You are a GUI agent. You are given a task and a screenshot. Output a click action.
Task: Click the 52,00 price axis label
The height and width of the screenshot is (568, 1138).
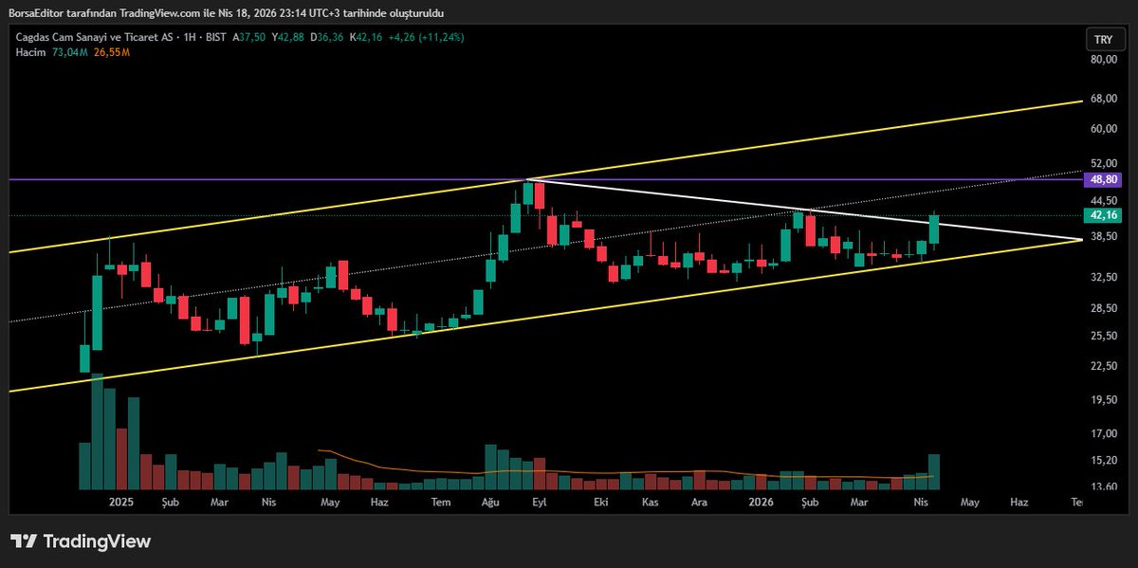(x=1105, y=163)
